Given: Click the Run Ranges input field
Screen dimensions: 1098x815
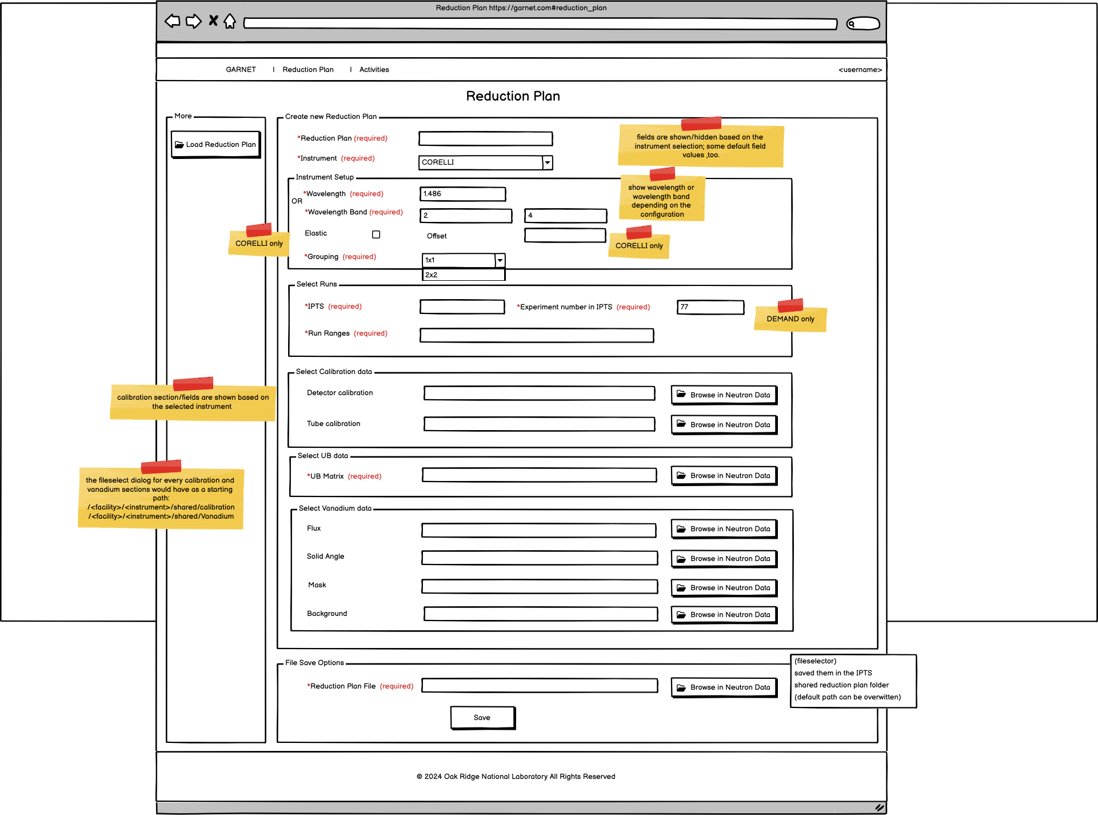Looking at the screenshot, I should click(x=536, y=335).
